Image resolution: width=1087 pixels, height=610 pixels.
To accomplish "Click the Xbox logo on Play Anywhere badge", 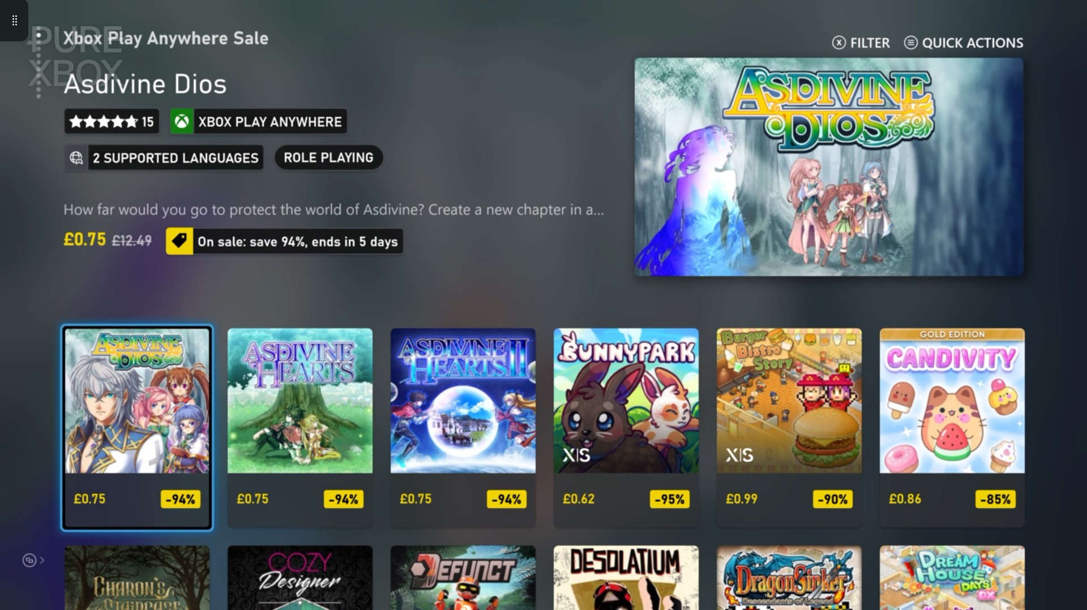I will 182,122.
